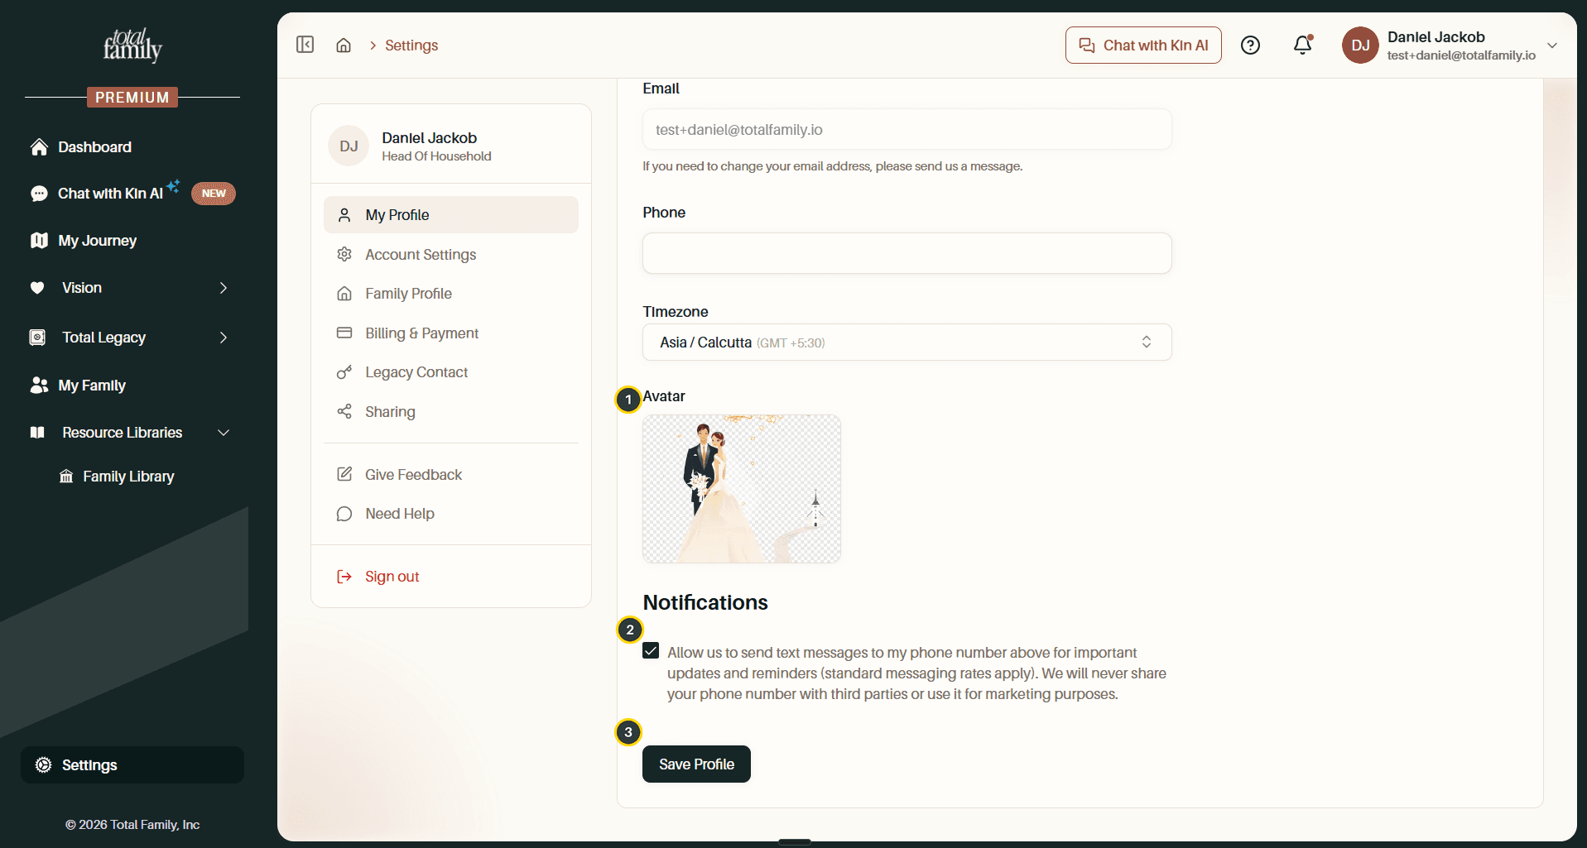Viewport: 1587px width, 848px height.
Task: Click the Kin AI chat bubble icon in sidebar
Action: point(39,194)
